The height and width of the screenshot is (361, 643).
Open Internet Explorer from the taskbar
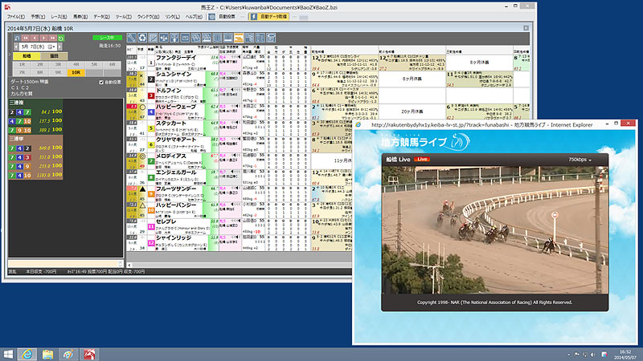click(x=27, y=354)
